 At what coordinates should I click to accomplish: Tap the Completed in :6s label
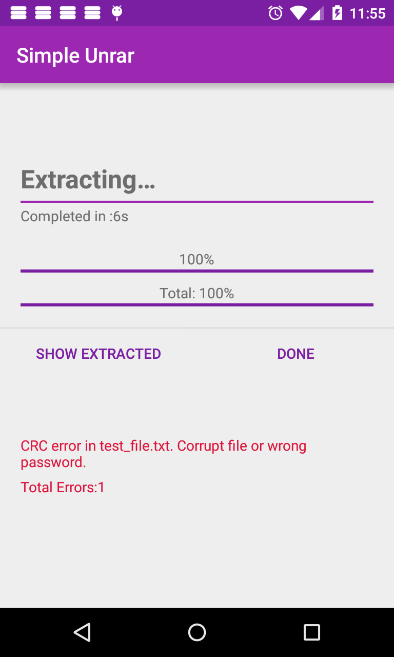pyautogui.click(x=74, y=216)
